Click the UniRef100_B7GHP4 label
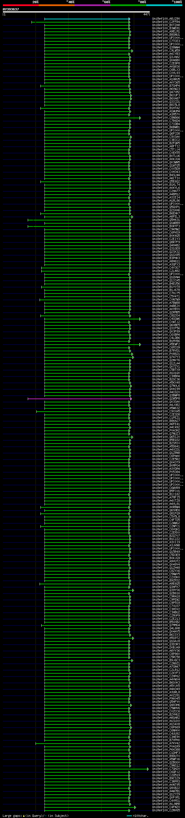 166,86
